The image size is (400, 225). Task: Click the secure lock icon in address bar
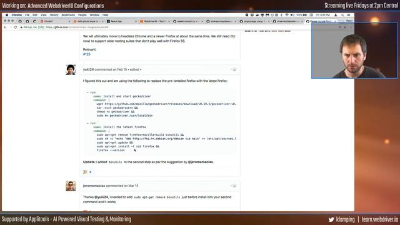[x=21, y=27]
